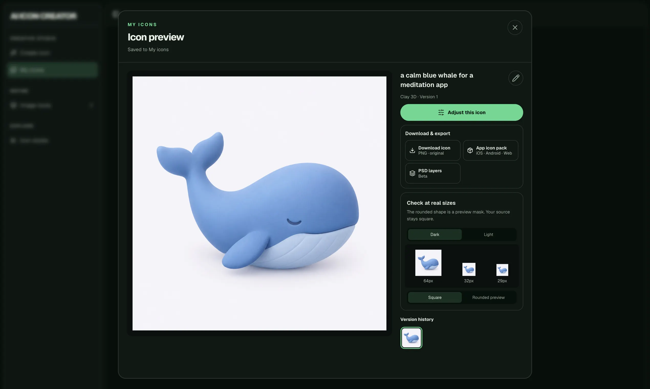The image size is (650, 389).
Task: Click the Version history heading
Action: [417, 319]
